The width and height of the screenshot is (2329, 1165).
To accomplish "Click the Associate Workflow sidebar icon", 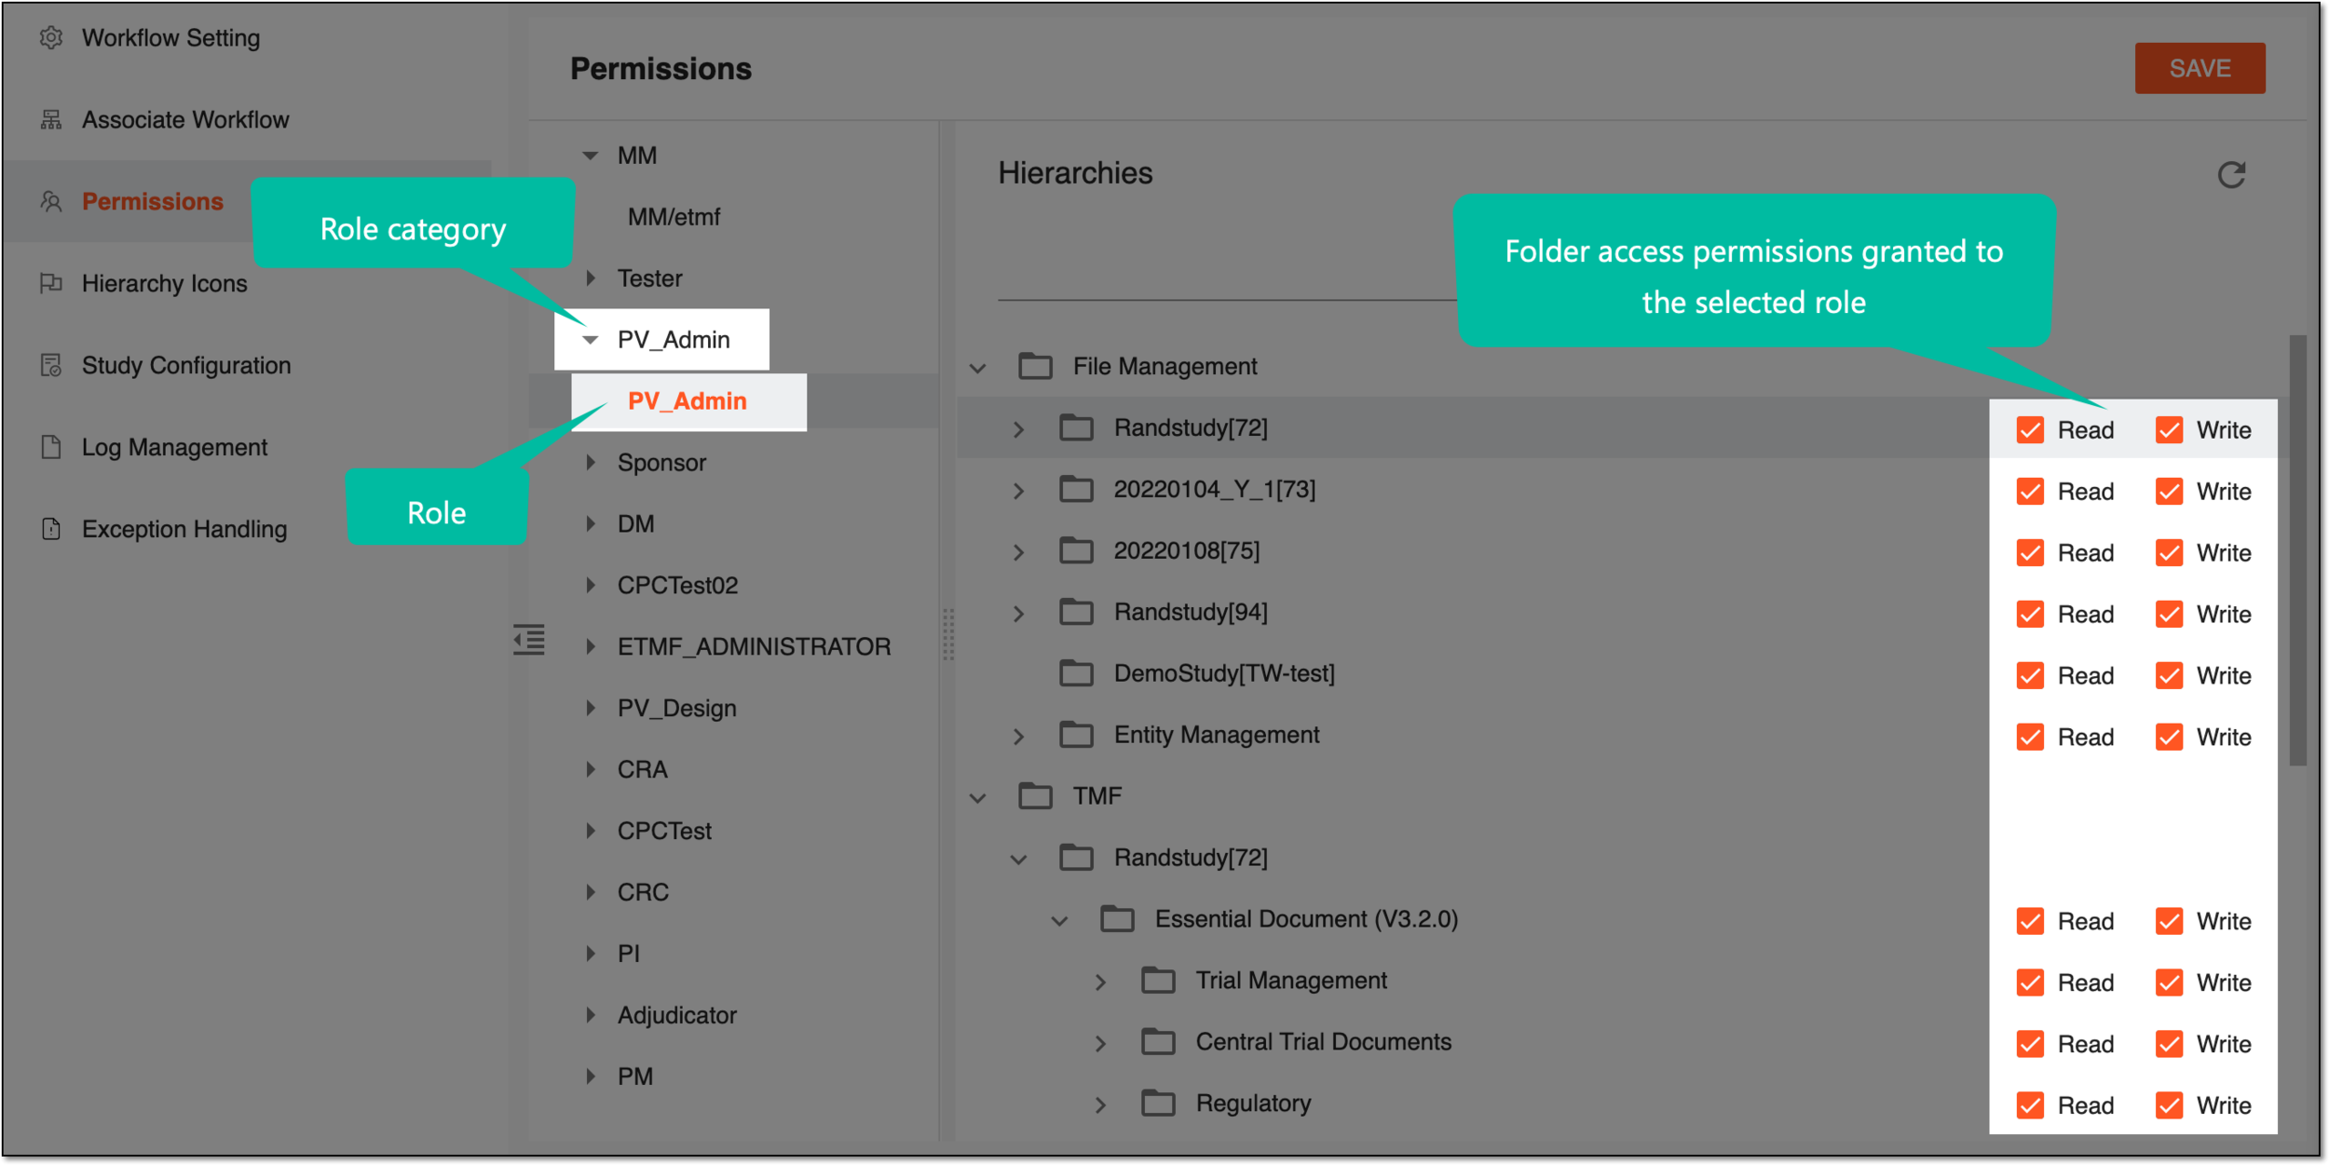I will [x=51, y=120].
